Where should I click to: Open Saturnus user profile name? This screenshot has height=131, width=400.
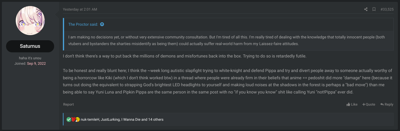click(x=30, y=46)
